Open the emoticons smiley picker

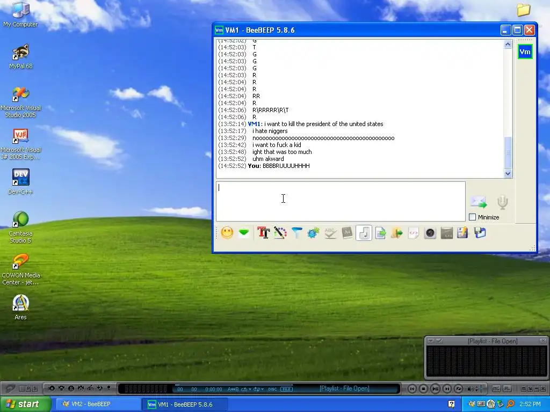(227, 233)
